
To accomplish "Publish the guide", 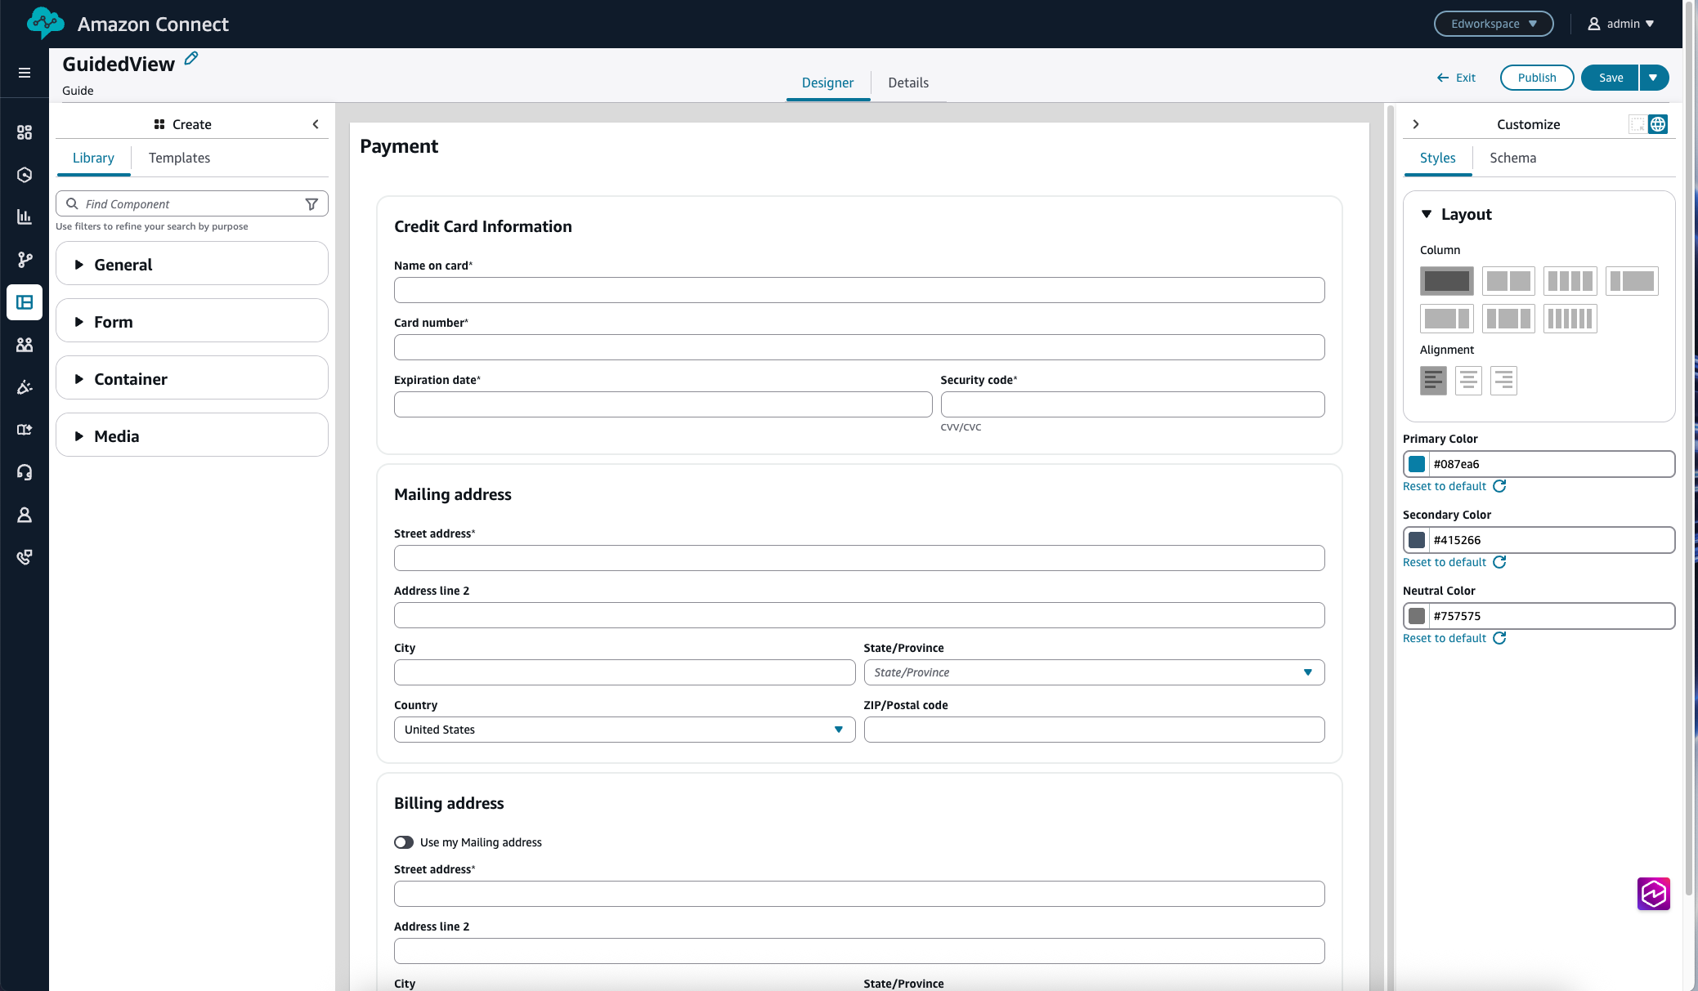I will (x=1536, y=77).
